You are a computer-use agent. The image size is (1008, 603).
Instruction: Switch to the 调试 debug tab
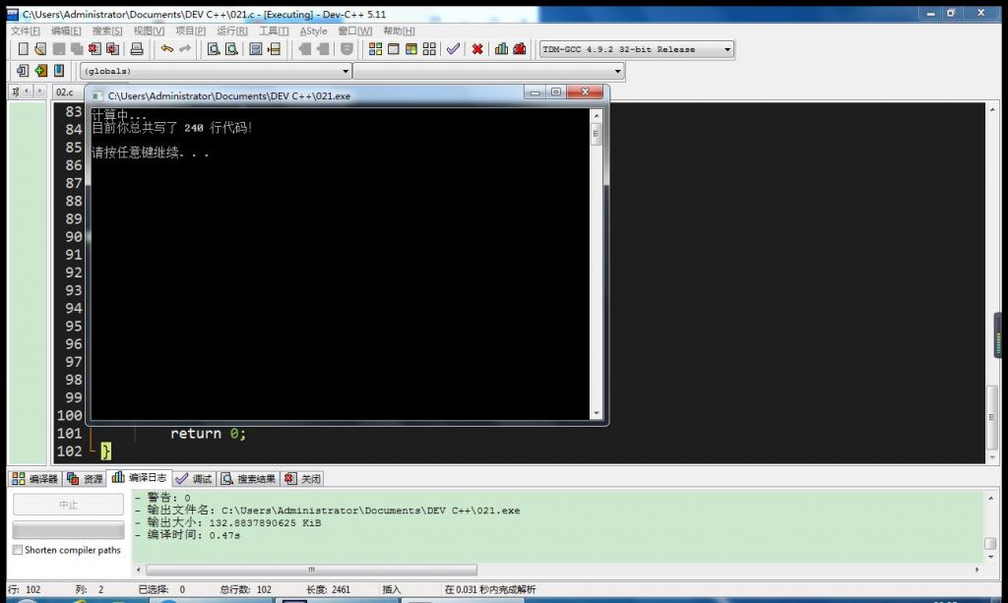tap(195, 479)
